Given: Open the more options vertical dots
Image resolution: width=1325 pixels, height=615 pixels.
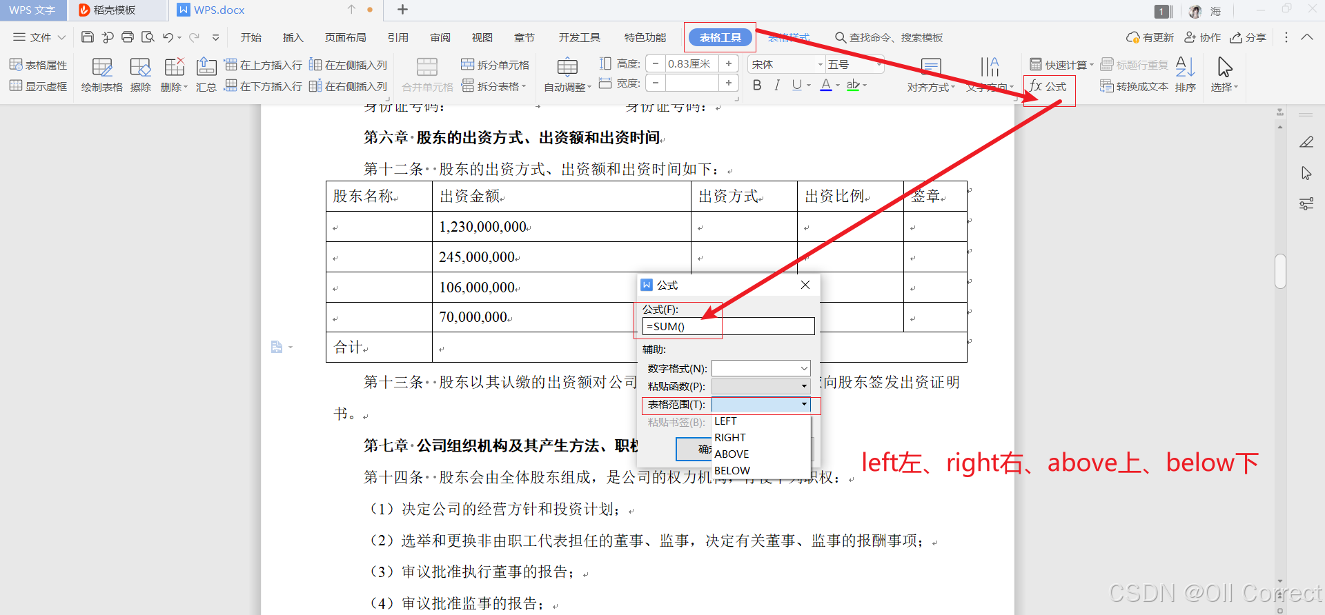Looking at the screenshot, I should click(1286, 37).
